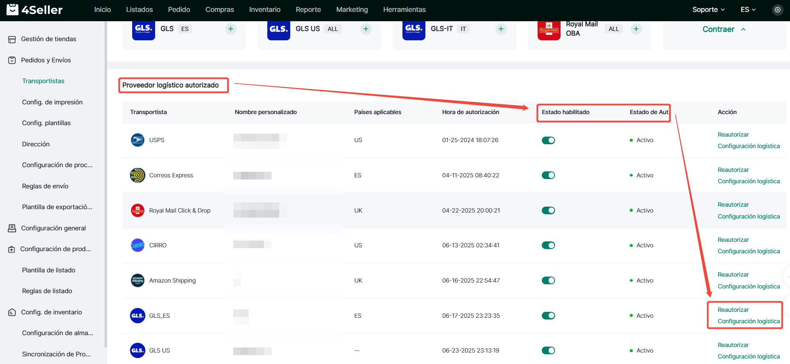
Task: Disable the CIRRO carrier toggle
Action: 548,245
